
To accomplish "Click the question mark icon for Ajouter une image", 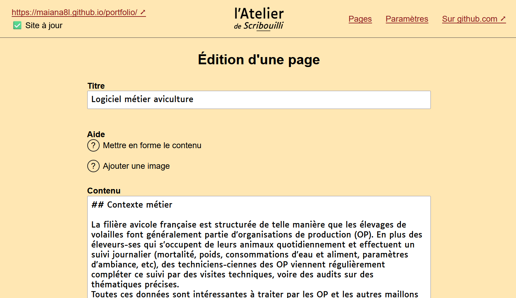I will (x=93, y=166).
